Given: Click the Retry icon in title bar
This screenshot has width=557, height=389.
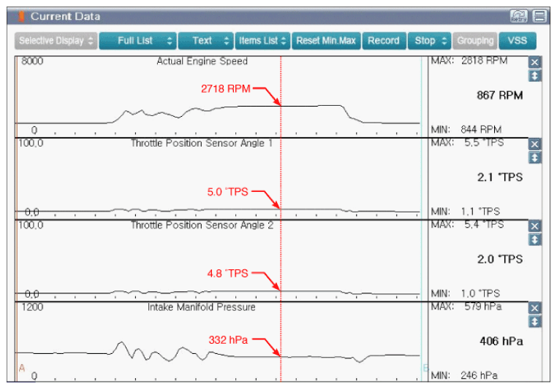Looking at the screenshot, I should pos(519,16).
